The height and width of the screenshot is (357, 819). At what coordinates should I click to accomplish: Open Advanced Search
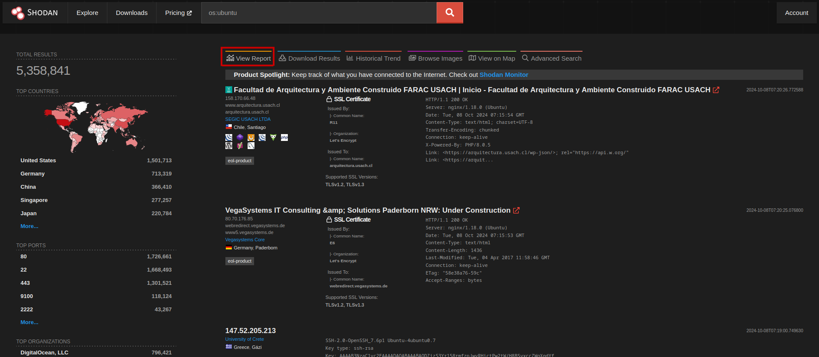(552, 57)
